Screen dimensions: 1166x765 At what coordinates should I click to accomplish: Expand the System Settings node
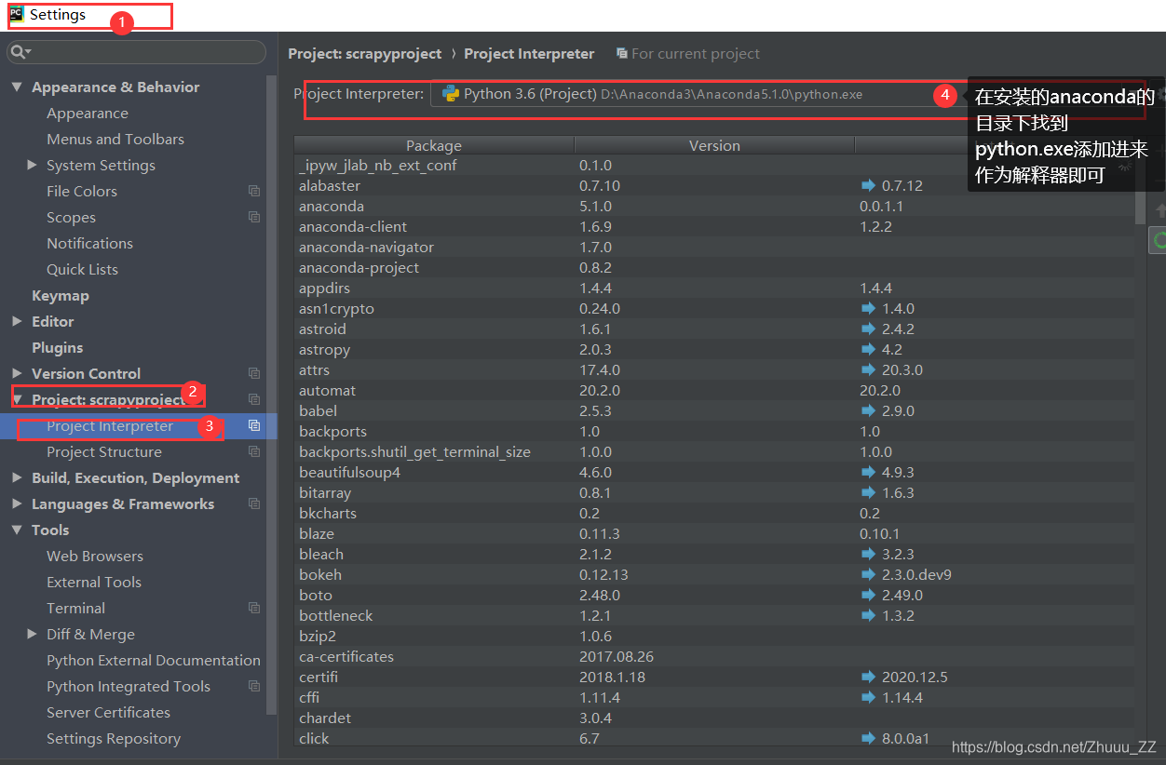(33, 165)
